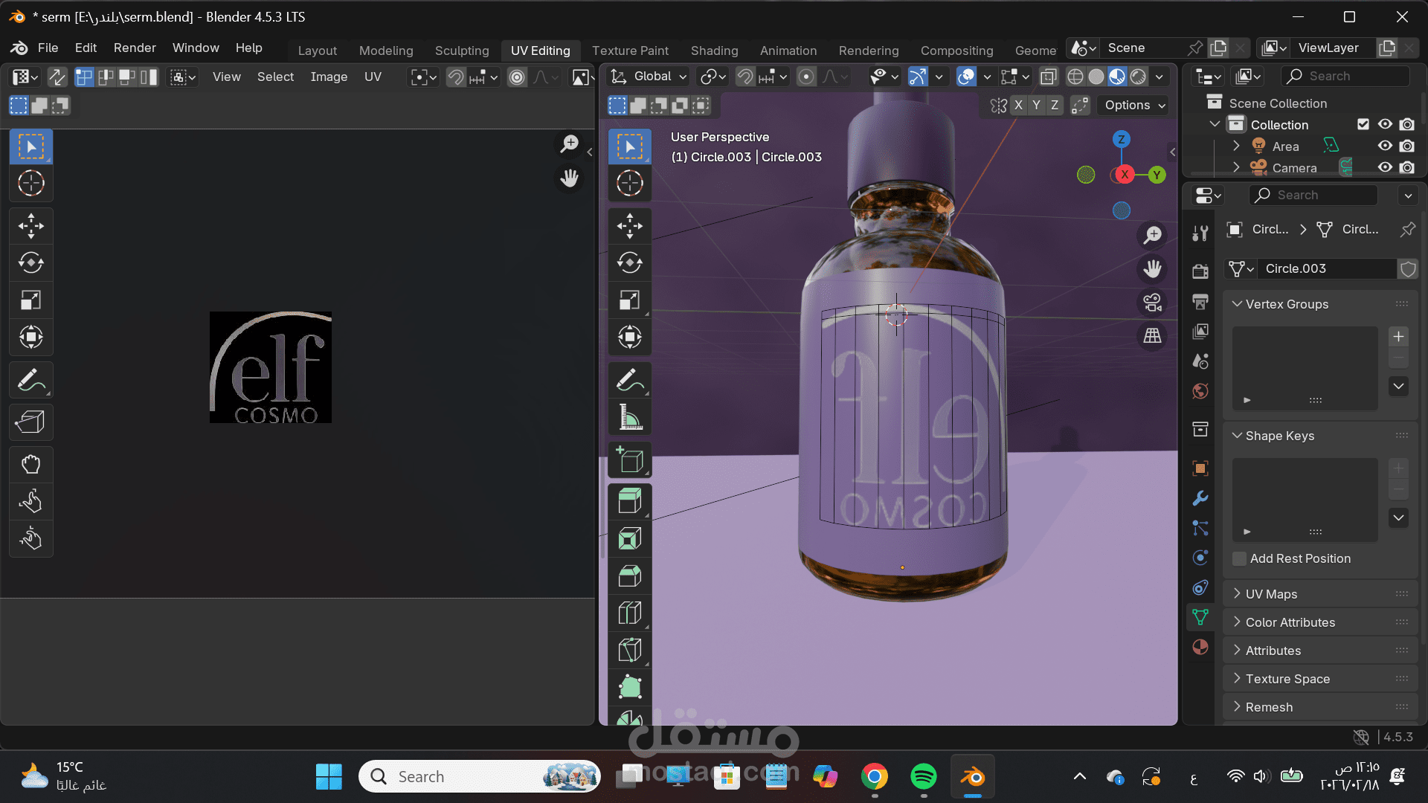Viewport: 1428px width, 803px height.
Task: Open Spotify from the taskbar
Action: [x=923, y=777]
